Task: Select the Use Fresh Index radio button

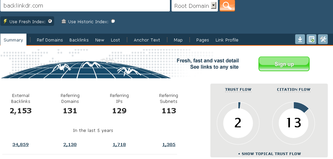Action: pyautogui.click(x=50, y=21)
